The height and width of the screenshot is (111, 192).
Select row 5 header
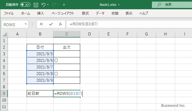(4, 67)
